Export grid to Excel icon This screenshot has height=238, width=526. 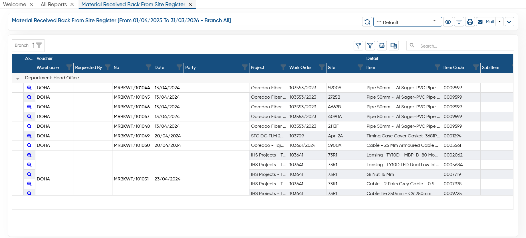(x=382, y=46)
